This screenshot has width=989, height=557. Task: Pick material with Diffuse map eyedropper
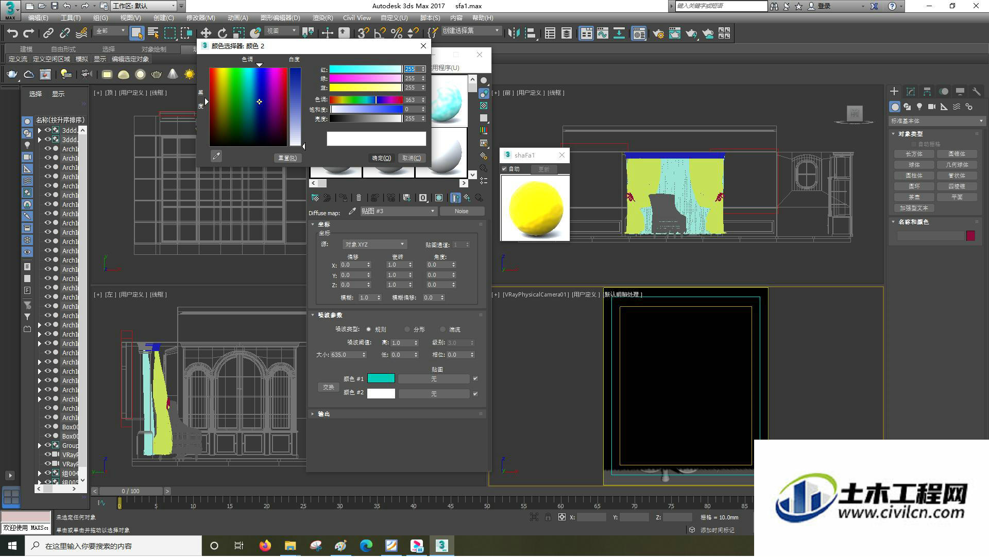pos(352,211)
